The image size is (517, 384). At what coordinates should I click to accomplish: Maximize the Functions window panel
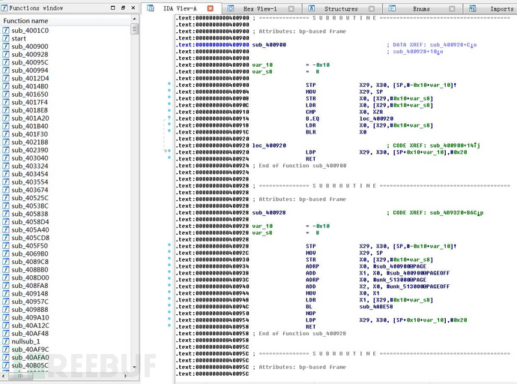click(x=113, y=7)
